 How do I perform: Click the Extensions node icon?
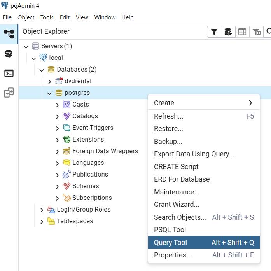tap(66, 140)
